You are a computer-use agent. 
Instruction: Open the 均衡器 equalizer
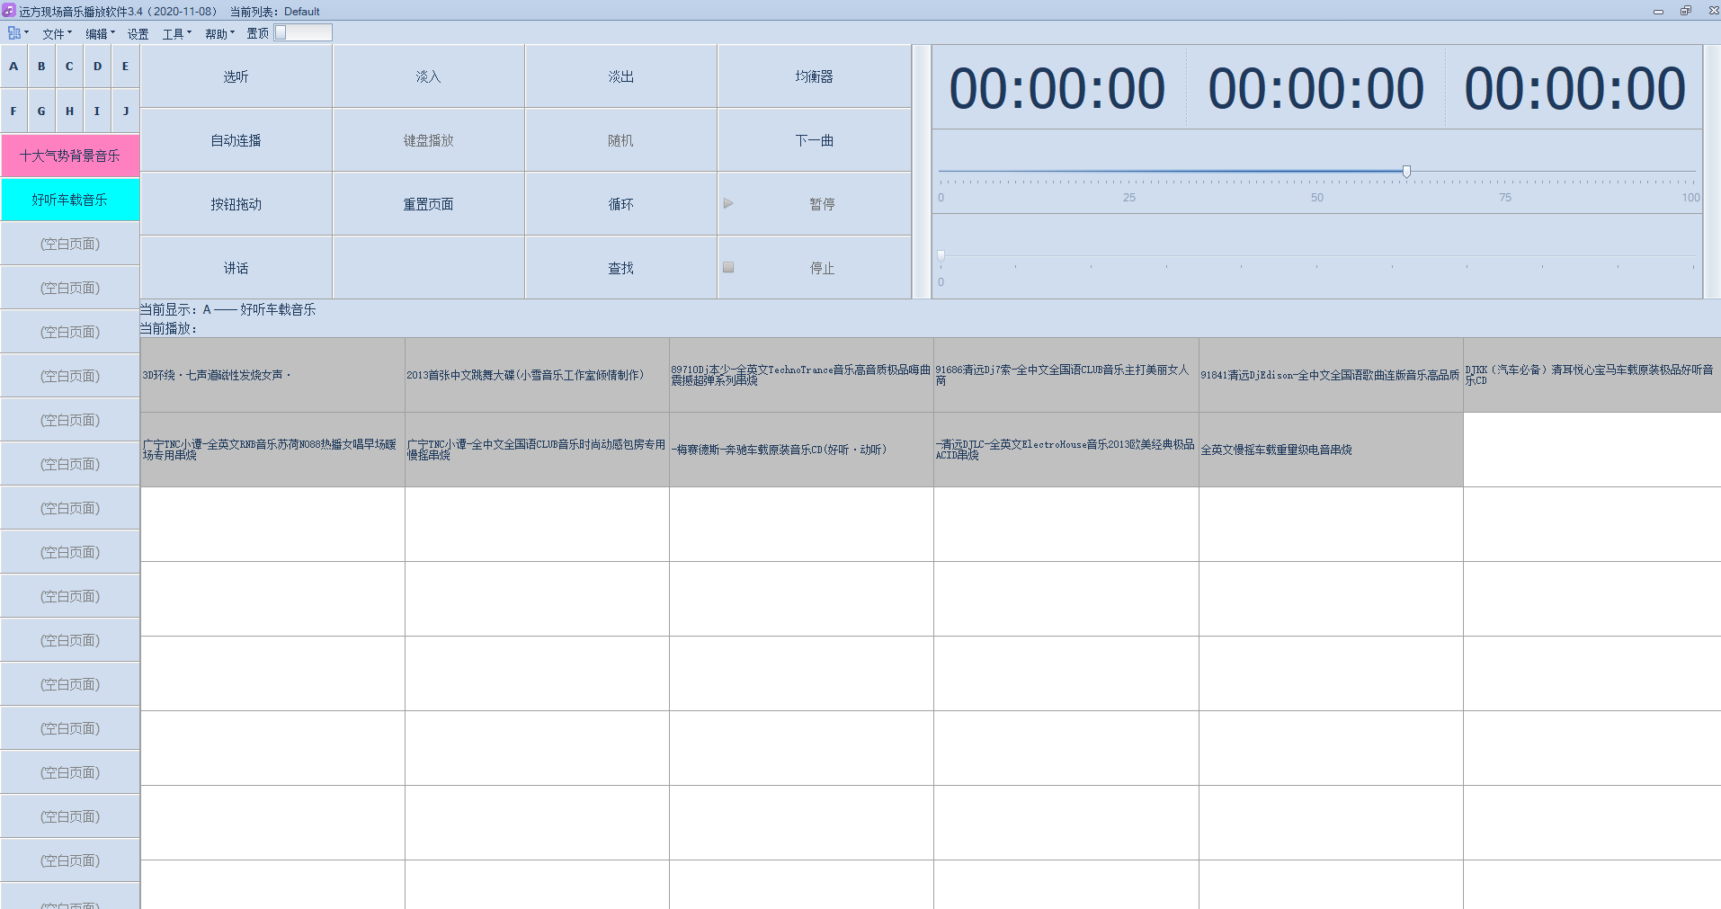coord(815,76)
